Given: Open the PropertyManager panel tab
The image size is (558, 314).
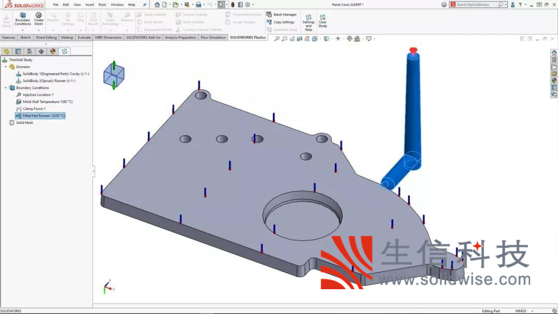Looking at the screenshot, I should point(18,52).
